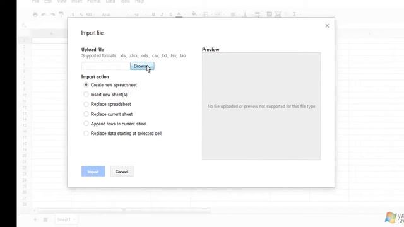This screenshot has height=227, width=404.
Task: Open the Sheet1 tab dropdown arrow
Action: point(74,219)
